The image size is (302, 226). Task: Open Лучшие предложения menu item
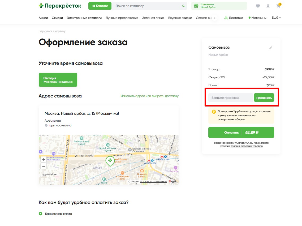pos(122,18)
